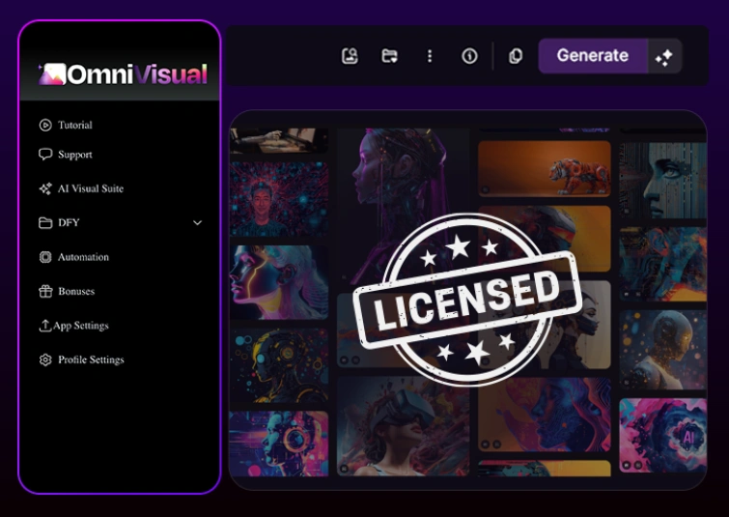Click the copy documents icon

[x=516, y=56]
